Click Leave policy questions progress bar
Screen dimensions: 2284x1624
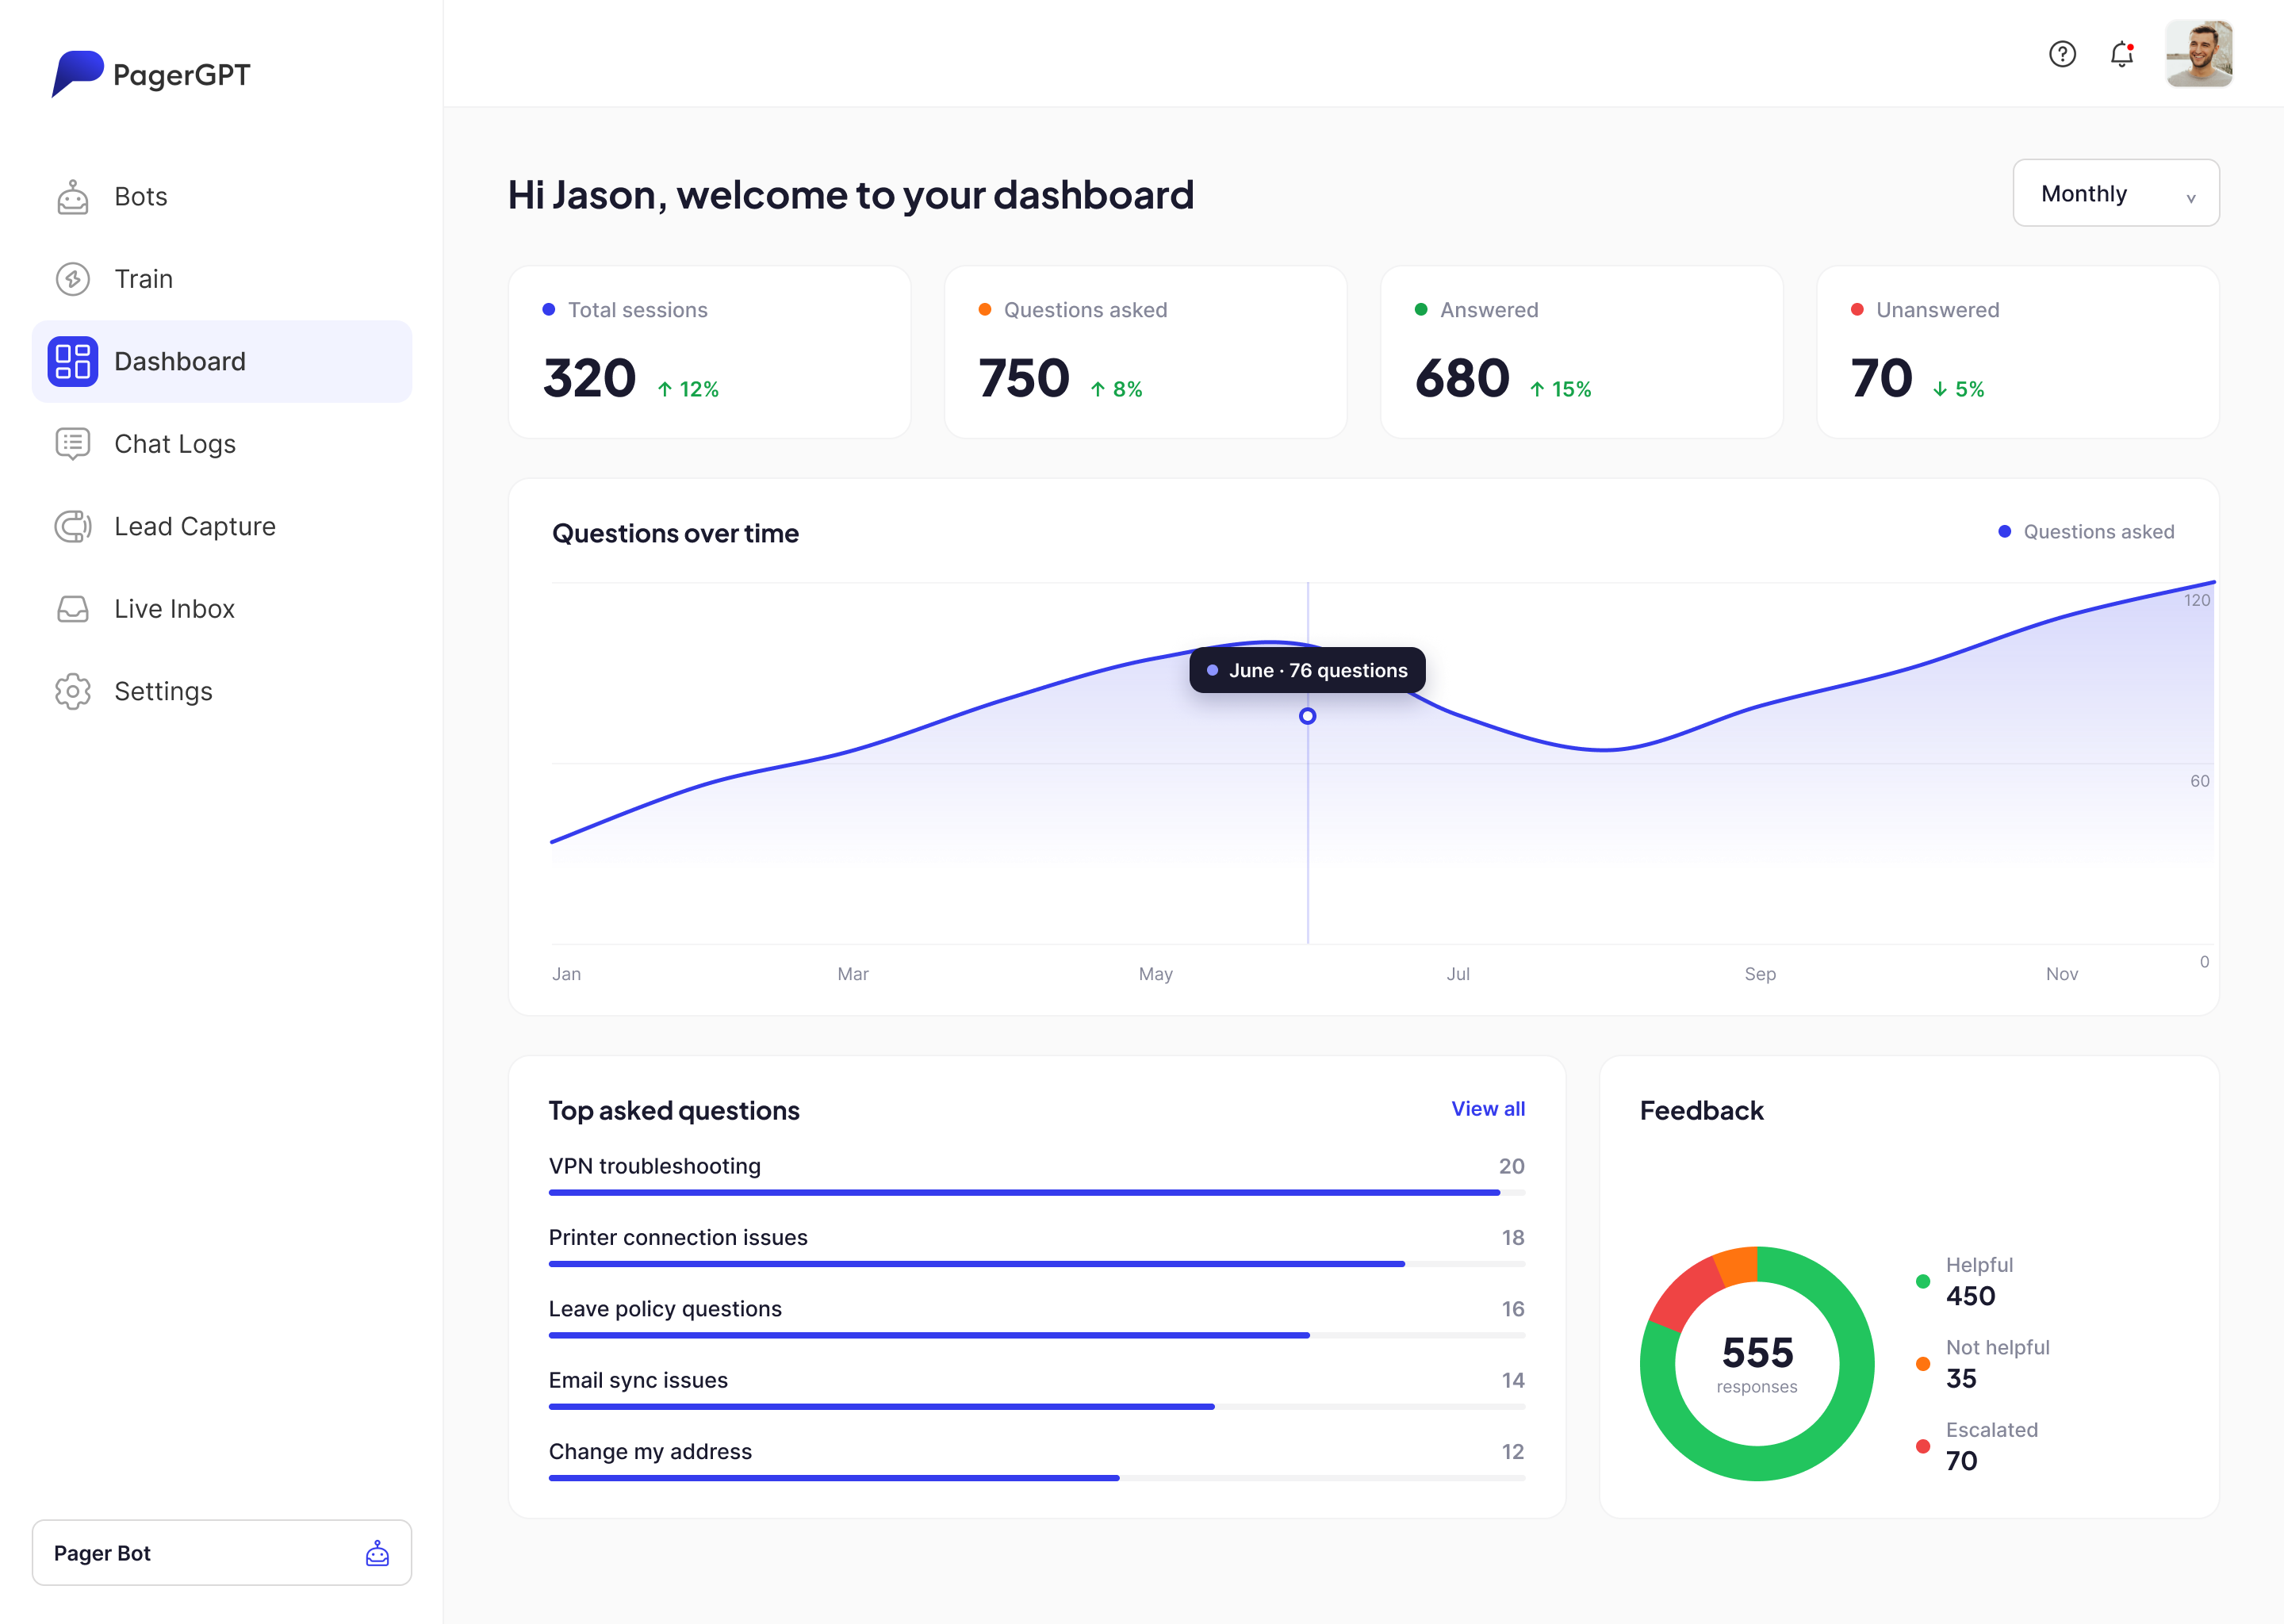coord(1037,1335)
